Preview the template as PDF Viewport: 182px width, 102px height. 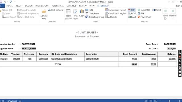coord(132,10)
